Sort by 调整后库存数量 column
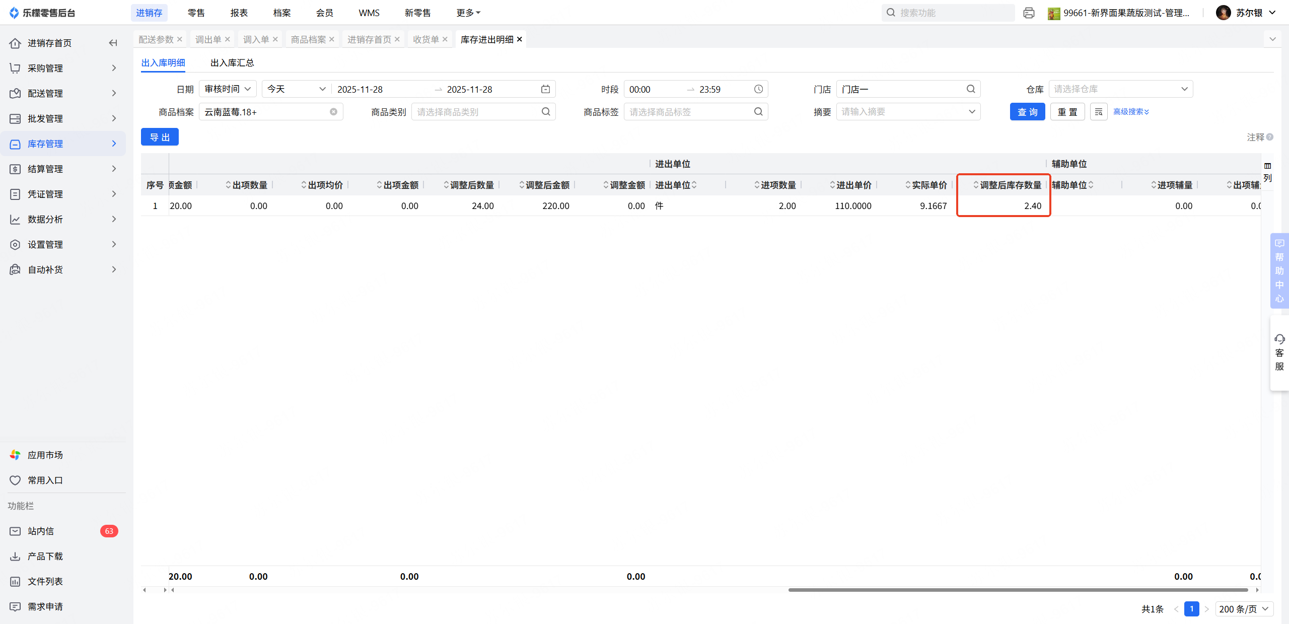The height and width of the screenshot is (624, 1289). point(976,185)
